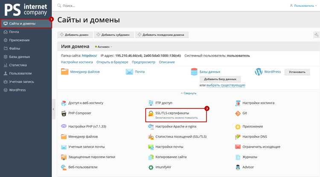Click the wrench settings icon at right
Screen dimensions: 320x177
tap(316, 35)
